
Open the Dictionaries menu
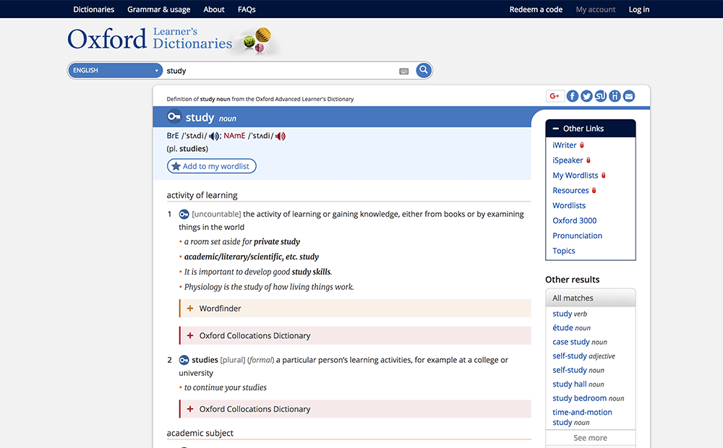pyautogui.click(x=93, y=9)
